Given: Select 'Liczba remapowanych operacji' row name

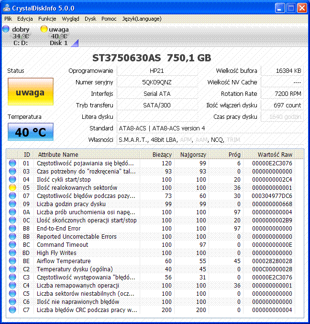Looking at the screenshot, I should click(78, 285).
